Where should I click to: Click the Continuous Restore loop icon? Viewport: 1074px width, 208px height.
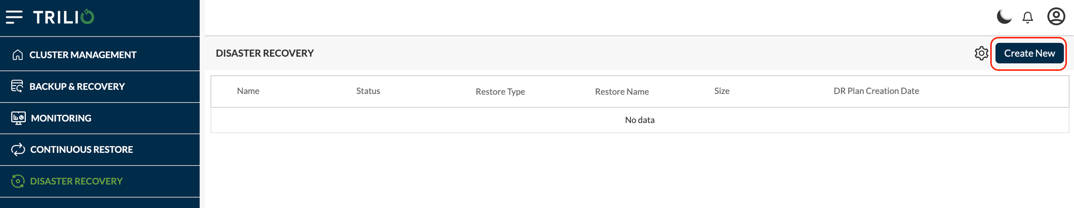(18, 149)
